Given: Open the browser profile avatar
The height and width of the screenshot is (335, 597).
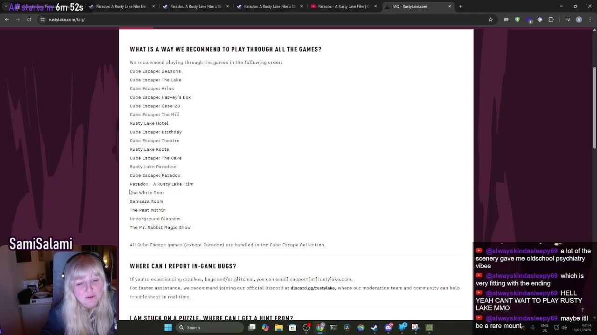Looking at the screenshot, I should pos(579,20).
